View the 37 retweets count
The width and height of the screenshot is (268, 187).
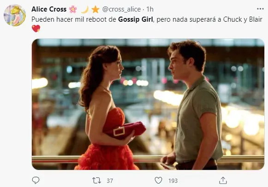pyautogui.click(x=110, y=181)
